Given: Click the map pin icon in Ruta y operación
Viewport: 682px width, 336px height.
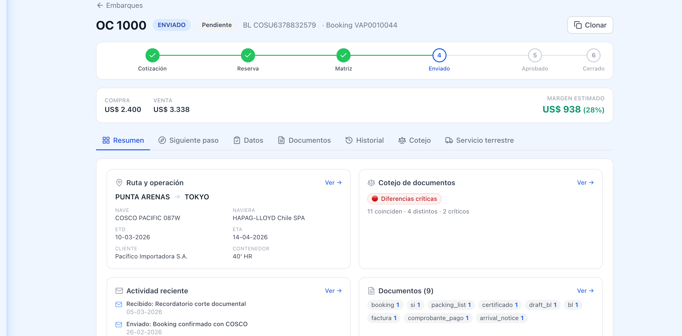Looking at the screenshot, I should [x=119, y=183].
